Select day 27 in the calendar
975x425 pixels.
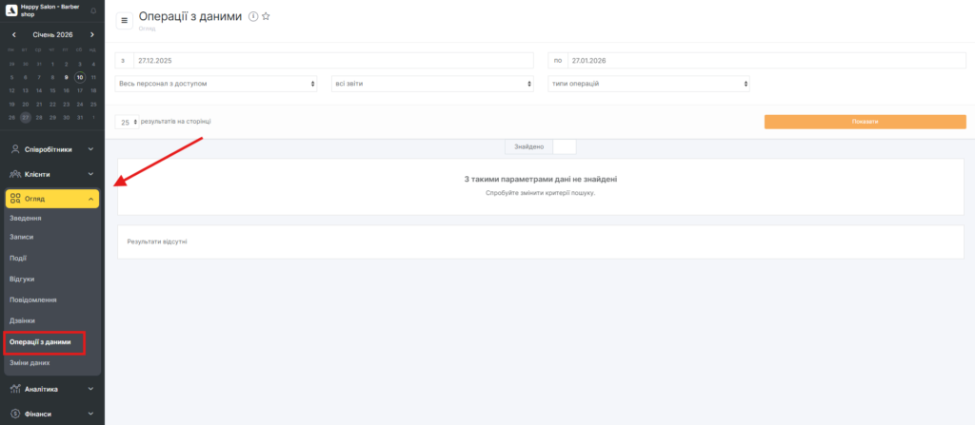[x=26, y=118]
